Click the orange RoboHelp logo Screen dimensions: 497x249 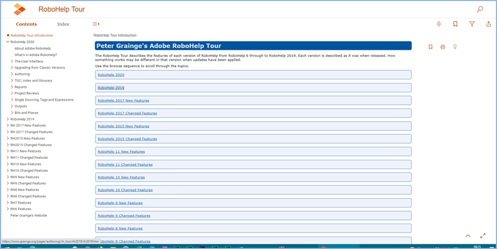pos(19,9)
